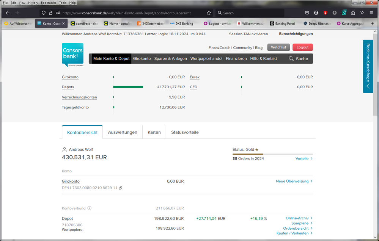This screenshot has height=241, width=379.
Task: Switch to the DeepL Übersetzer browser tab
Action: pyautogui.click(x=317, y=23)
